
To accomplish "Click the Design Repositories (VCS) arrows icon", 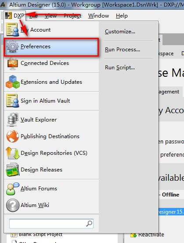I will click(x=13, y=153).
